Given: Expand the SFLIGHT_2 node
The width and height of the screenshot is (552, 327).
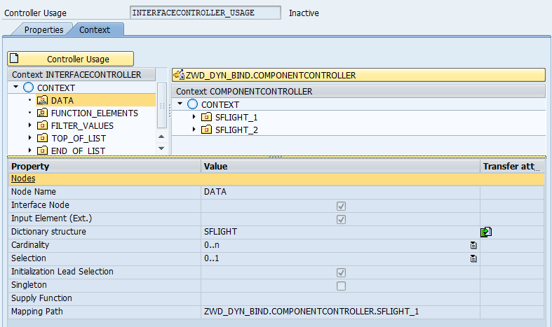Looking at the screenshot, I should [194, 130].
